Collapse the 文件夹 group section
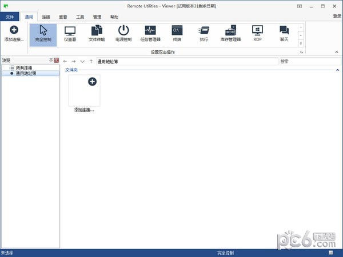The height and width of the screenshot is (257, 343). 337,70
